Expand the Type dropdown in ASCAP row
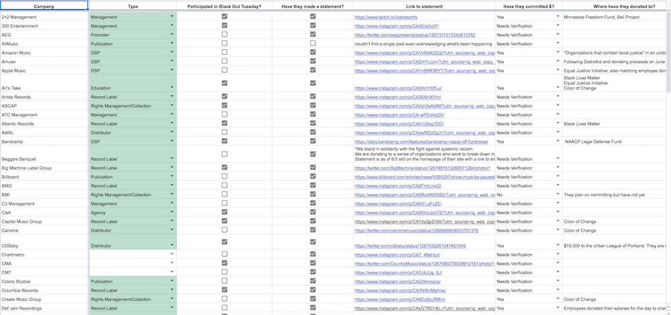Image resolution: width=671 pixels, height=315 pixels. [x=172, y=105]
